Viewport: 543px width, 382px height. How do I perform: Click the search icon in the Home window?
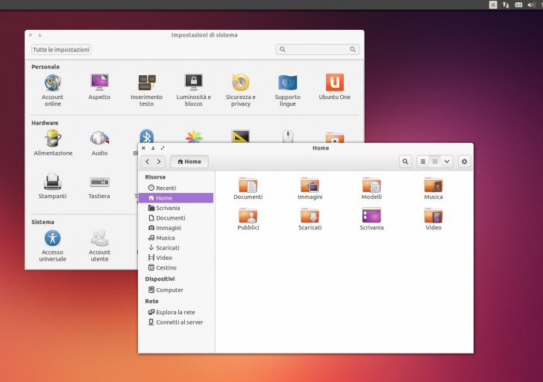[405, 162]
